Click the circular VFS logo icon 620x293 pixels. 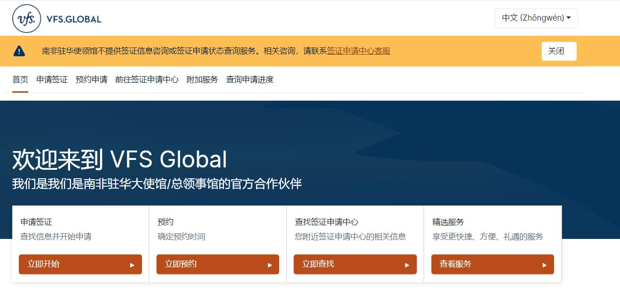(x=27, y=19)
